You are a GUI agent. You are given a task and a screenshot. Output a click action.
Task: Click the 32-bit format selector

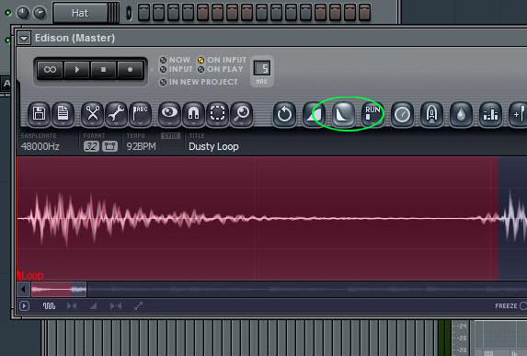pos(91,146)
